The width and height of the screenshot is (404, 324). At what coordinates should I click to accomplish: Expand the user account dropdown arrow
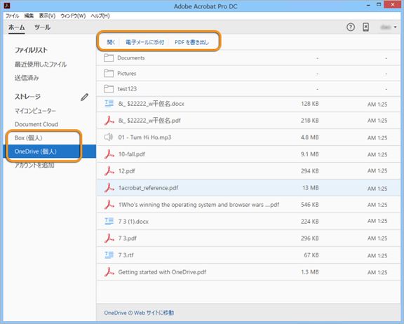396,27
